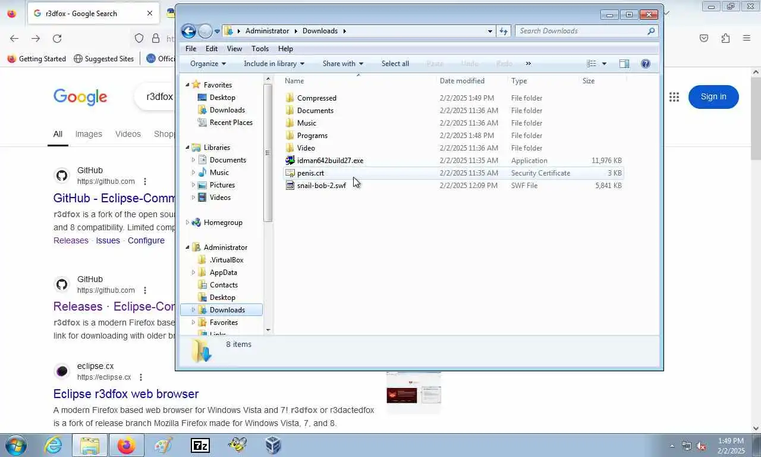Open the Videos library
The height and width of the screenshot is (457, 761).
pyautogui.click(x=220, y=198)
